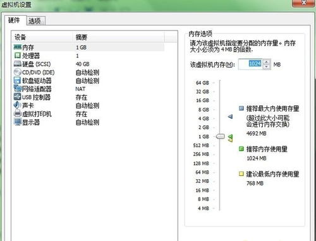
Task: Click the 1024 memory input field
Action: tap(251, 64)
